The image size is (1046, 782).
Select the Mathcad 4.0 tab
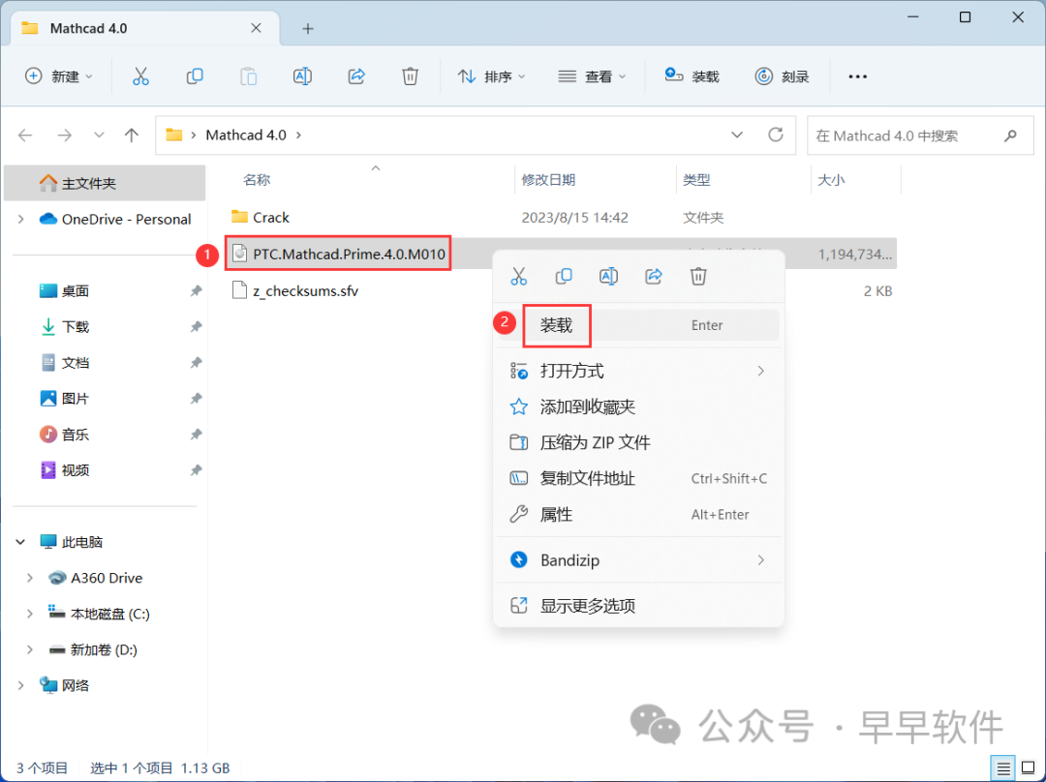pos(144,29)
